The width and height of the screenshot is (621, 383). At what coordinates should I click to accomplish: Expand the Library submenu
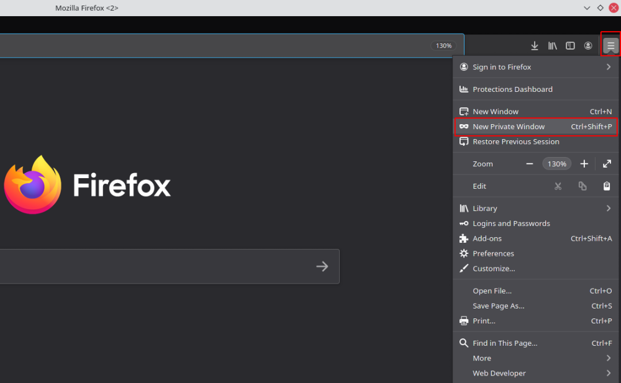point(486,208)
